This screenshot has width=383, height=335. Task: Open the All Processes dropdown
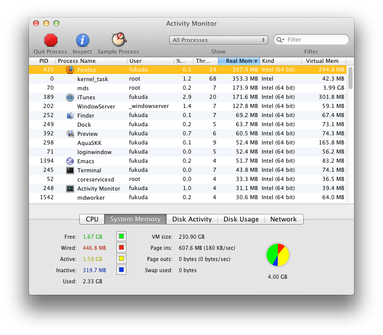tap(218, 40)
